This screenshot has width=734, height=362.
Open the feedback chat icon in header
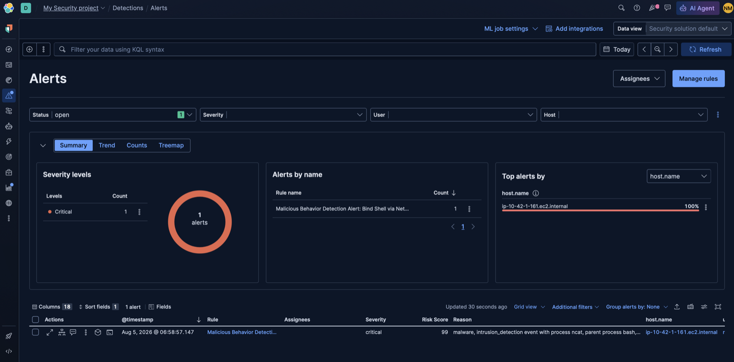[667, 8]
